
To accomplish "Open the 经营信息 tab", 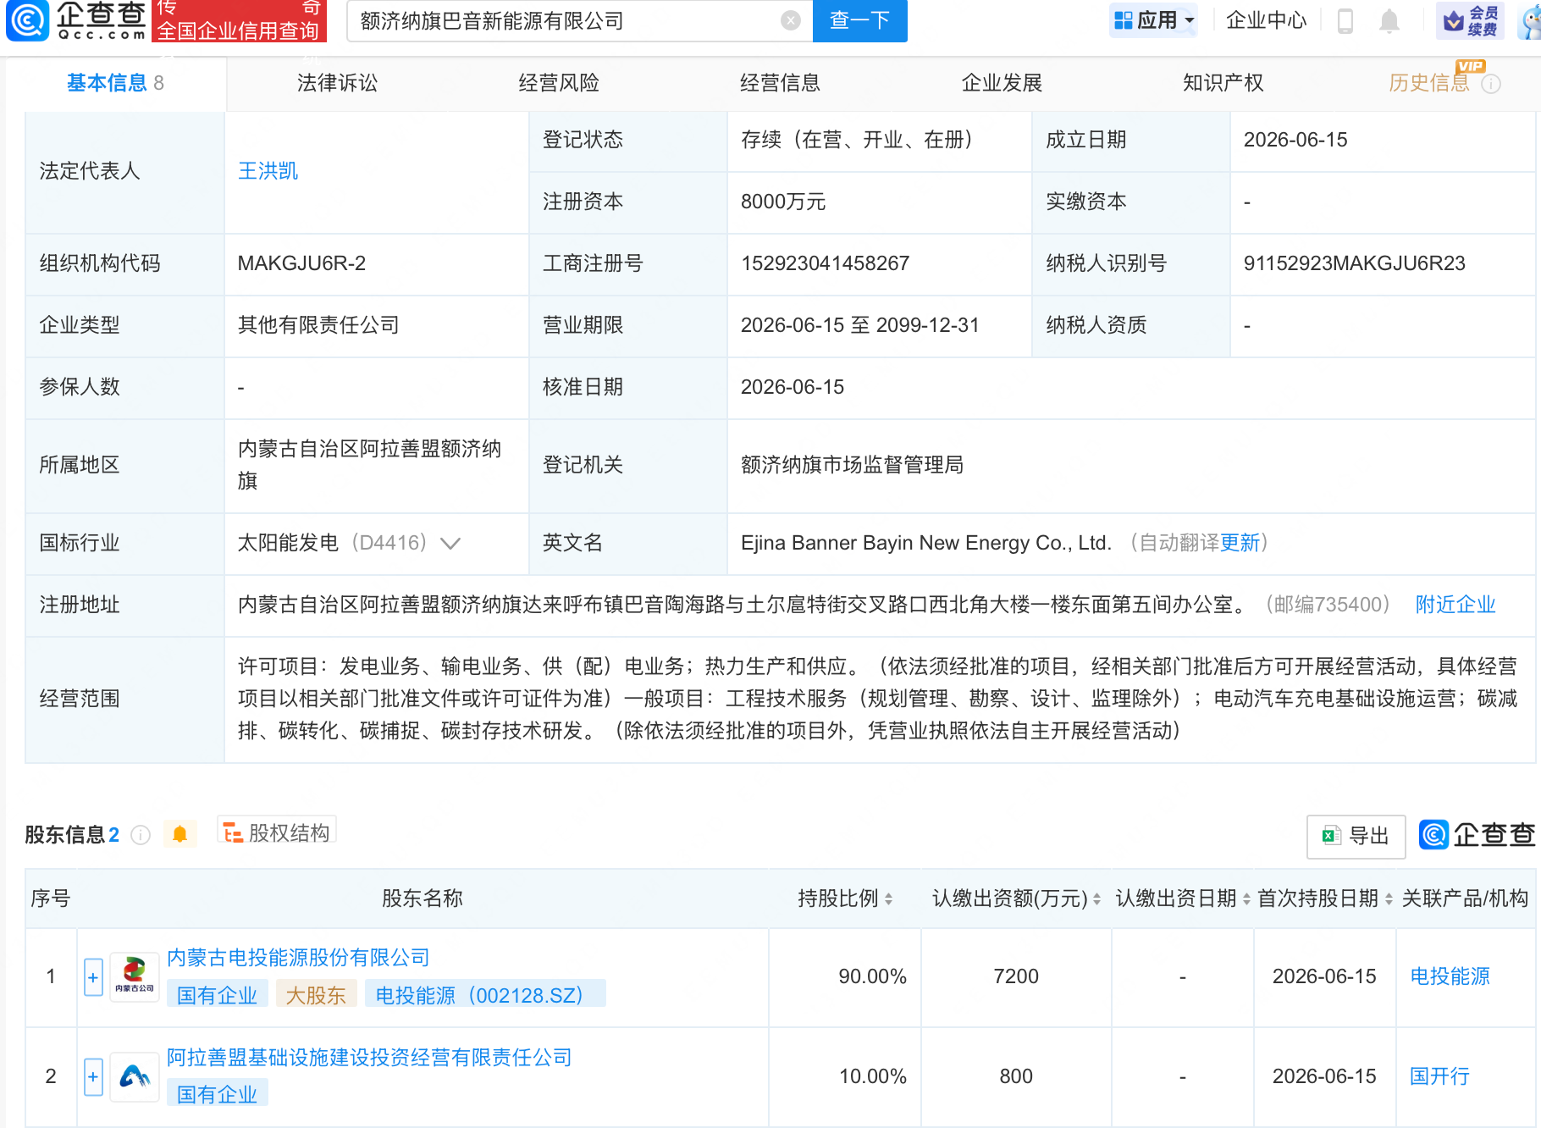I will pyautogui.click(x=780, y=83).
